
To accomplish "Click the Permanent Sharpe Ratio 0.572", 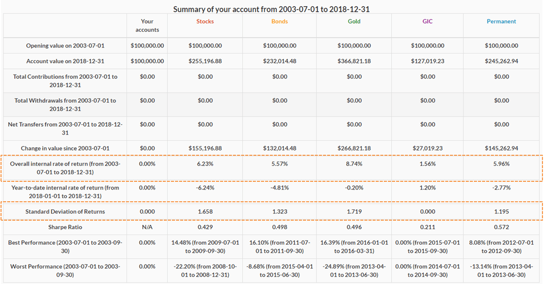I will click(502, 227).
